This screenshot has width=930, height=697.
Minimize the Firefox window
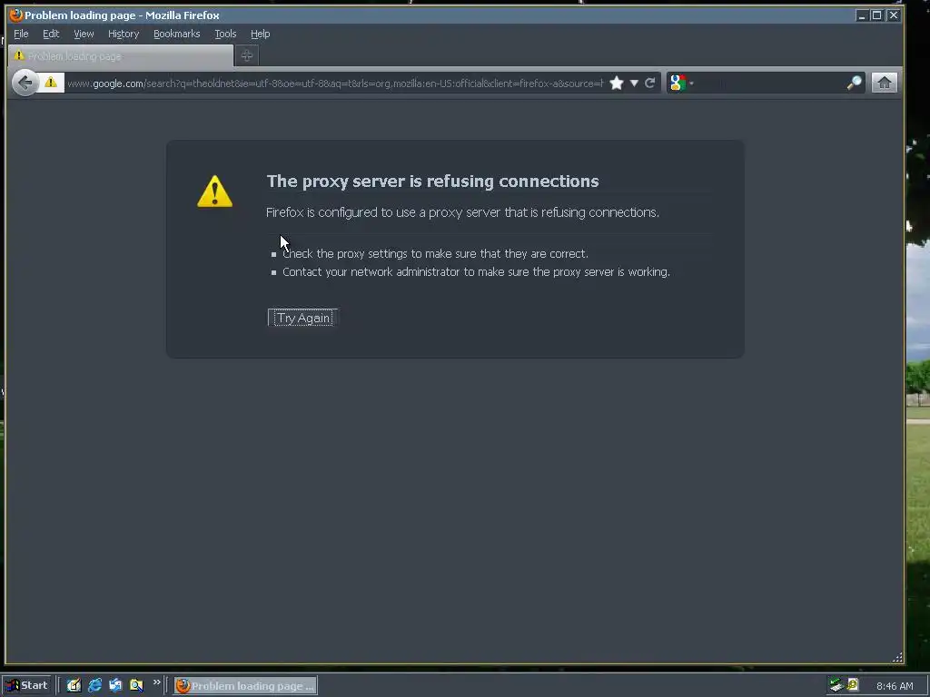(862, 15)
